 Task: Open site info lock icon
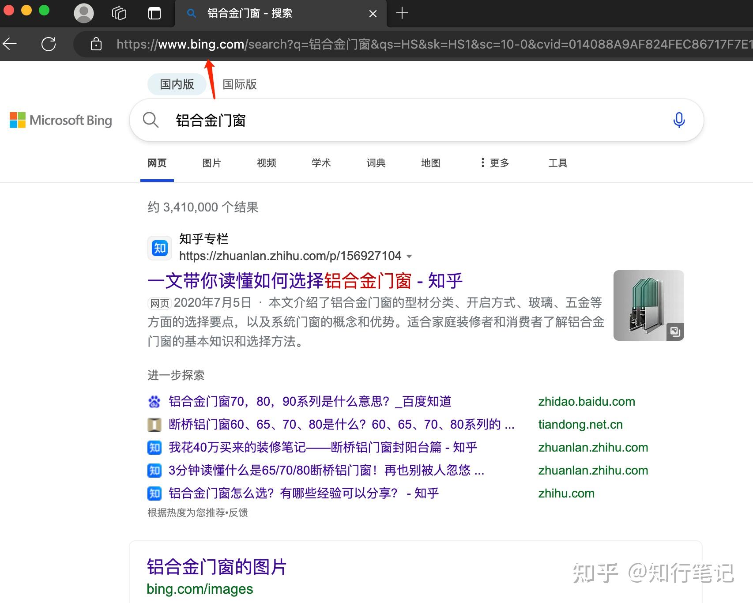pyautogui.click(x=96, y=44)
